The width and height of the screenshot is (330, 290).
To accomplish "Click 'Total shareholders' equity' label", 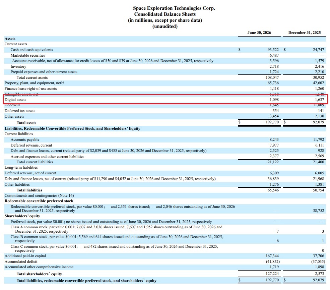I will pos(39,274).
